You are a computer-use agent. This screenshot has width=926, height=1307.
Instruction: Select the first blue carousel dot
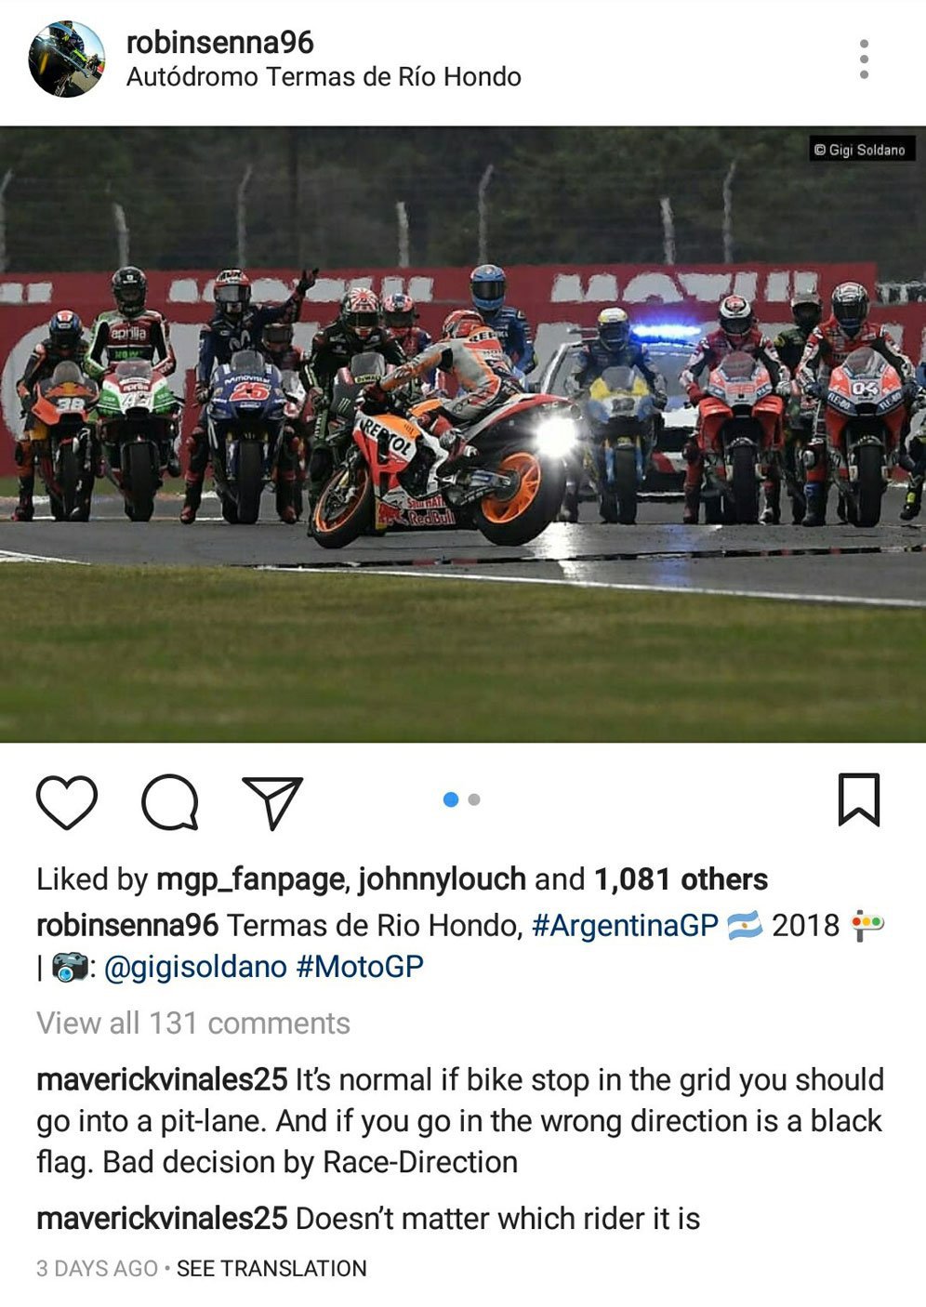(x=451, y=799)
